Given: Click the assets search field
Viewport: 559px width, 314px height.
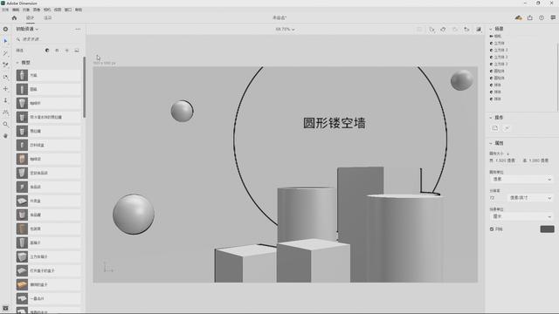Looking at the screenshot, I should (x=48, y=39).
